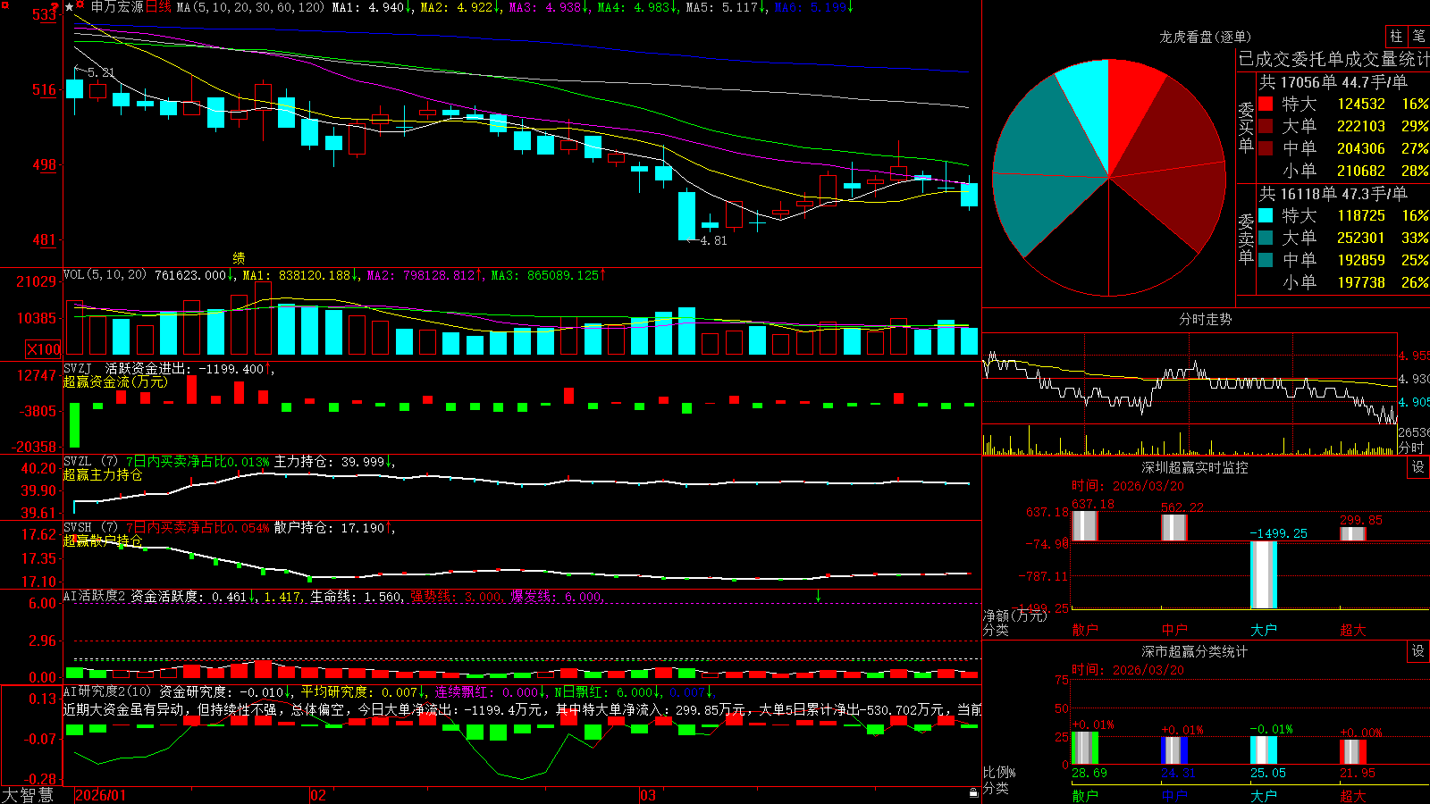Click the SVZJ indicator name
The width and height of the screenshot is (1430, 804).
coord(77,368)
